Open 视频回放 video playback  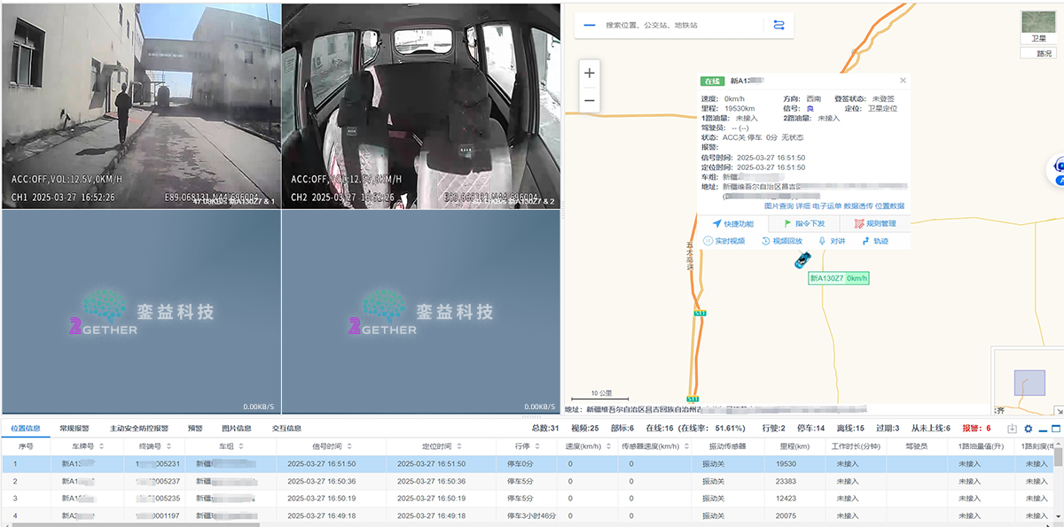coord(782,241)
